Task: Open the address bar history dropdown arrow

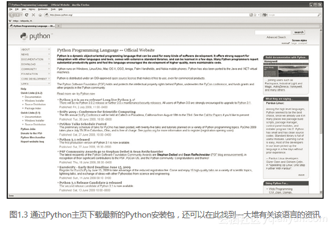Action: pyautogui.click(x=259, y=15)
